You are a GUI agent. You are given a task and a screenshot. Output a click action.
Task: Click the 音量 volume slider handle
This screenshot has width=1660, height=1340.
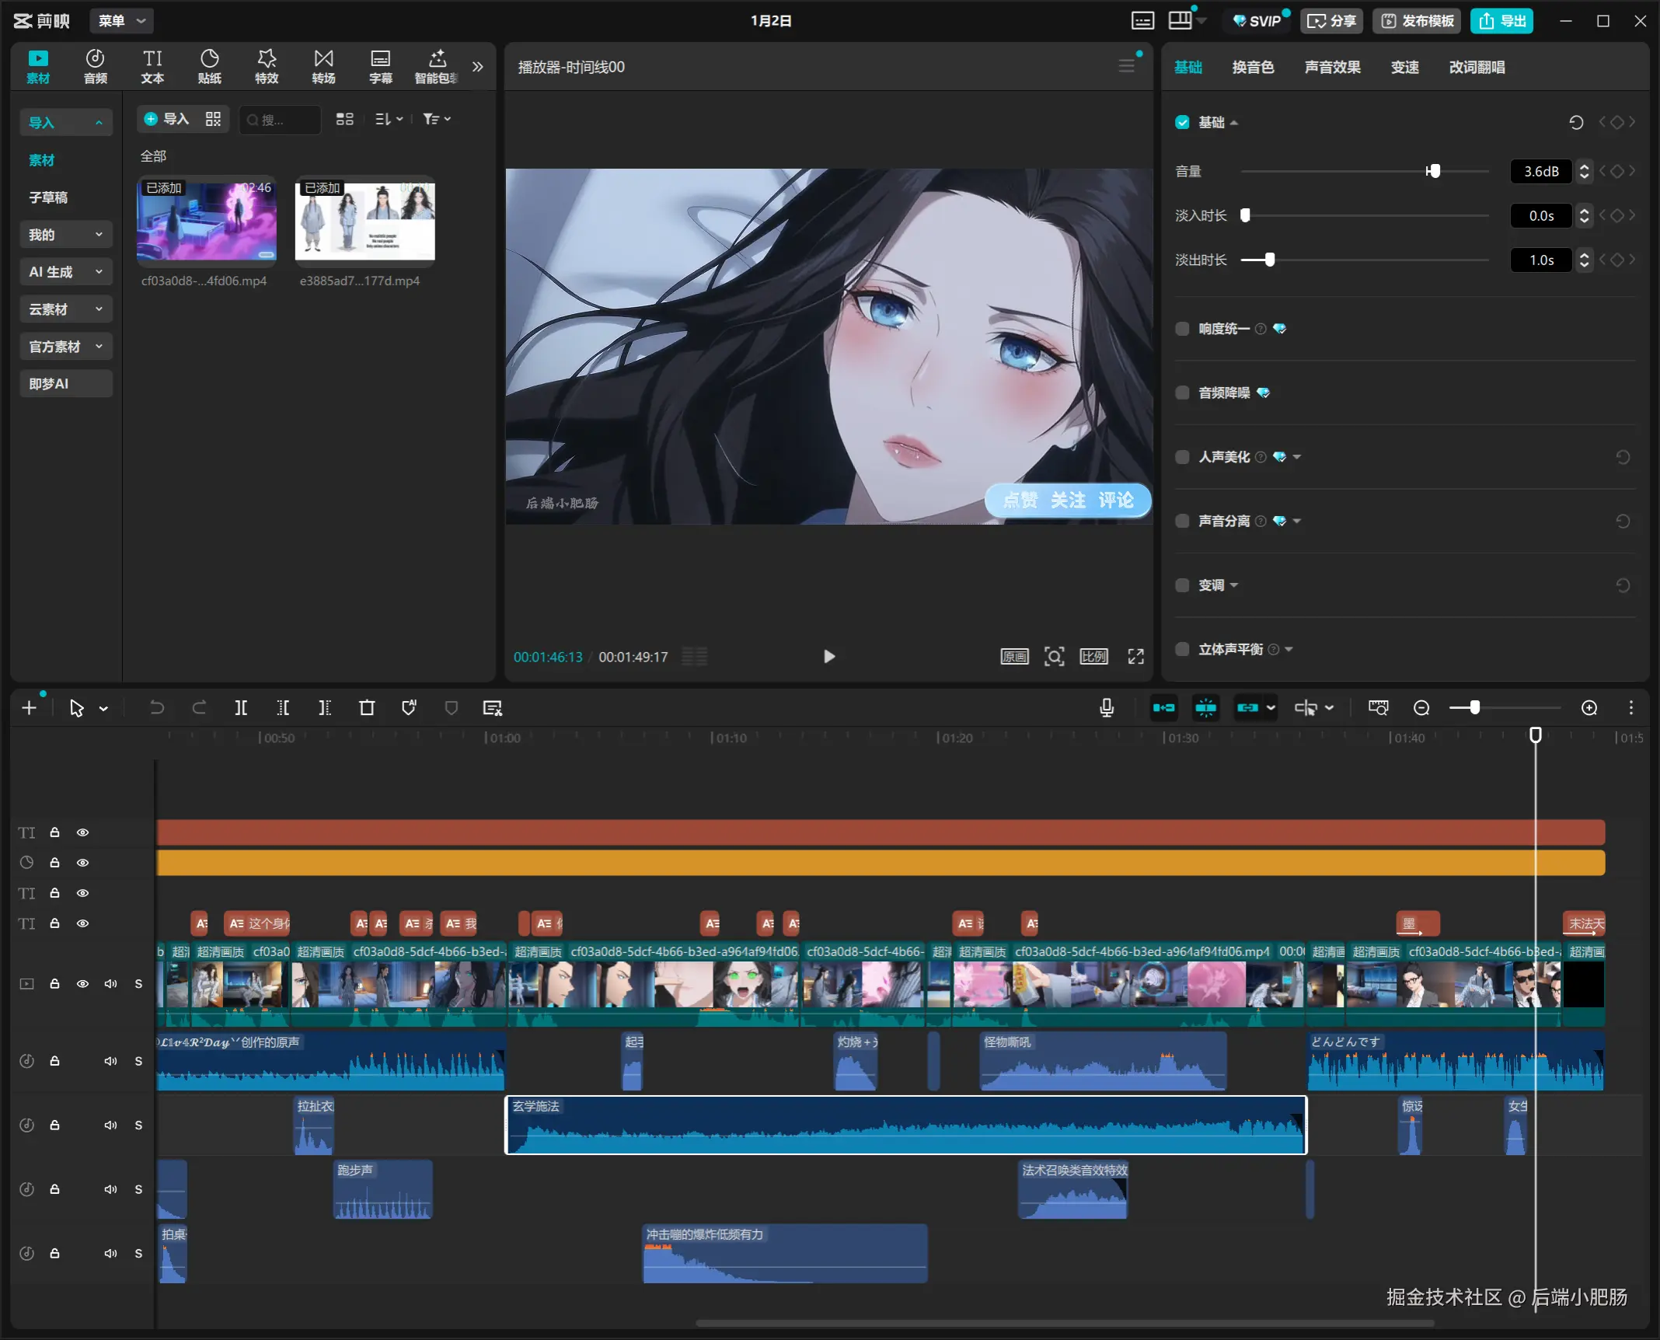(x=1434, y=171)
